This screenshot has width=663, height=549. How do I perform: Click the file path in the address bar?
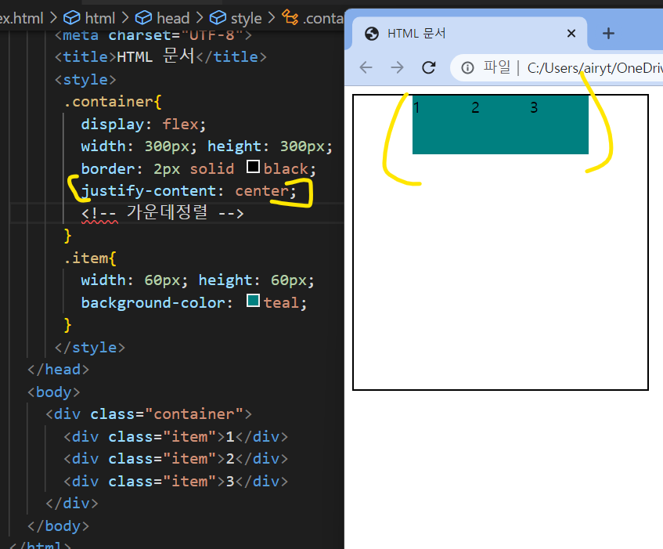tap(594, 67)
